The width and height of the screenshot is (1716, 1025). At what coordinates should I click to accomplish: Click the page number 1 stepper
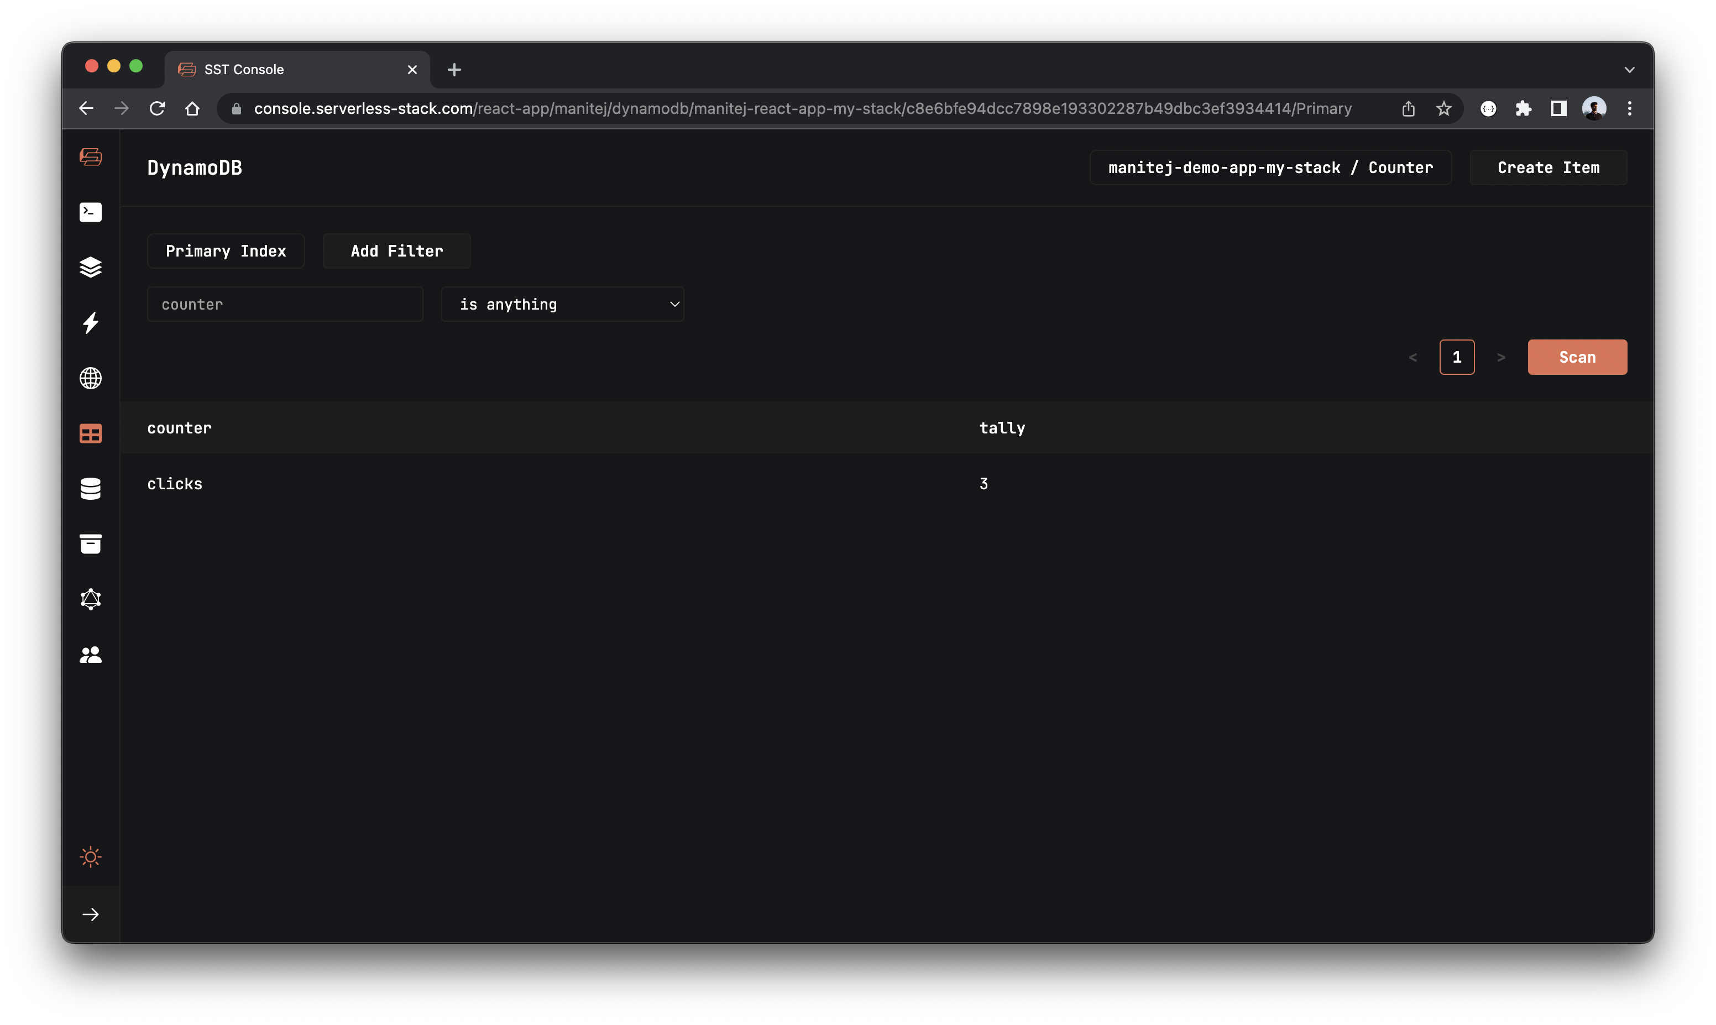point(1456,356)
